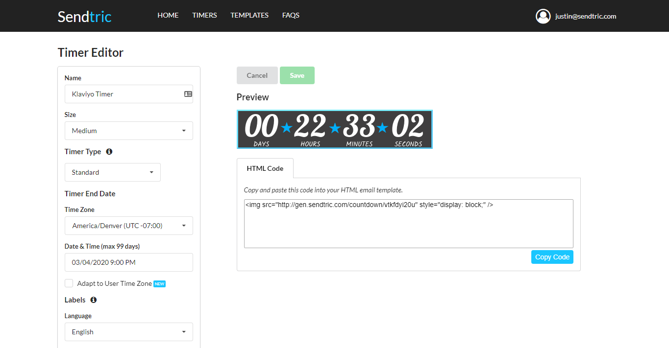Expand the Timer Type Standard dropdown

tap(112, 172)
